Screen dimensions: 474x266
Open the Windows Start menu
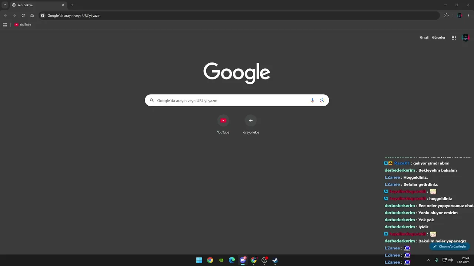(199, 260)
